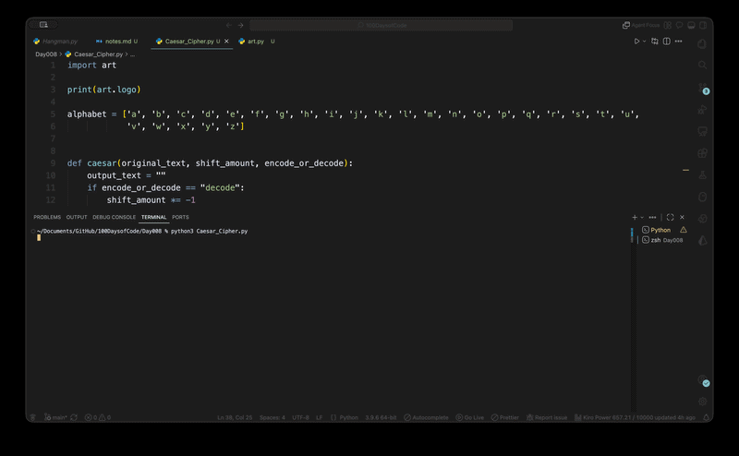Maximize the terminal panel size
Image resolution: width=739 pixels, height=456 pixels.
pyautogui.click(x=671, y=217)
